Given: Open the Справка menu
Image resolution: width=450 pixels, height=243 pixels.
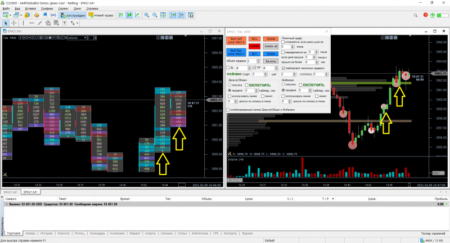Looking at the screenshot, I should coord(92,8).
